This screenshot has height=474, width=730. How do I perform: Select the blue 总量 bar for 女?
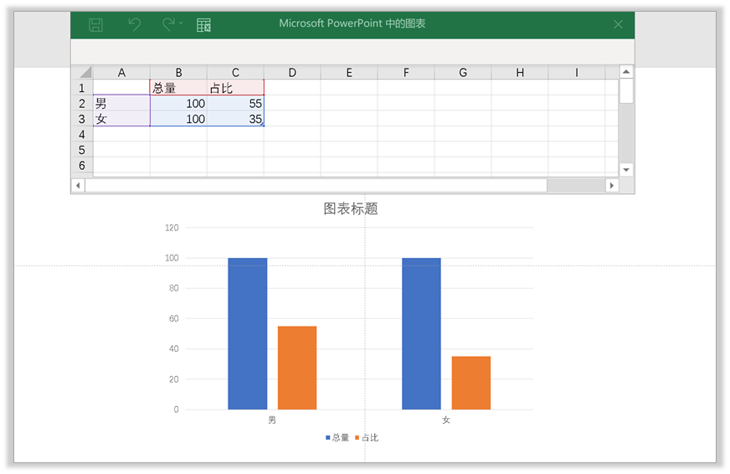click(x=421, y=333)
